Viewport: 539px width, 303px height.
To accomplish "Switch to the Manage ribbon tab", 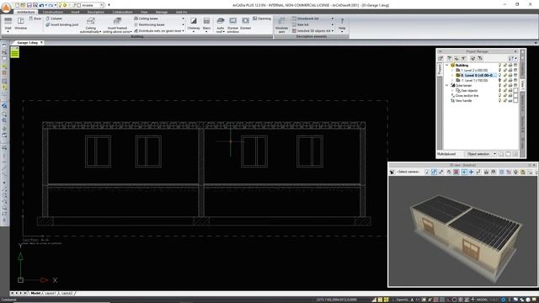I will coord(162,12).
